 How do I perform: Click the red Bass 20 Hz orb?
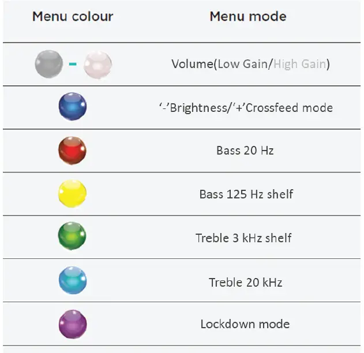(x=73, y=151)
